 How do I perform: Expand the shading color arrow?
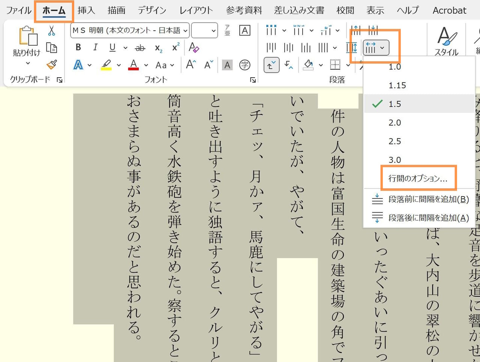pos(321,65)
